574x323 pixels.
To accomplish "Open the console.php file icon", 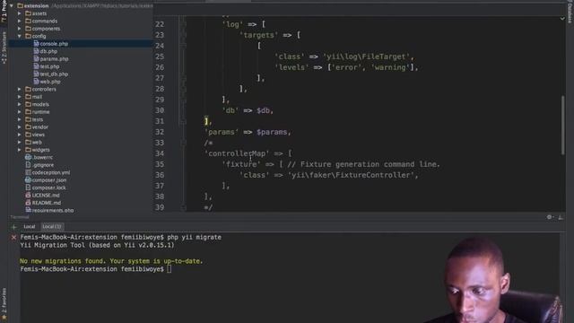I will 36,44.
